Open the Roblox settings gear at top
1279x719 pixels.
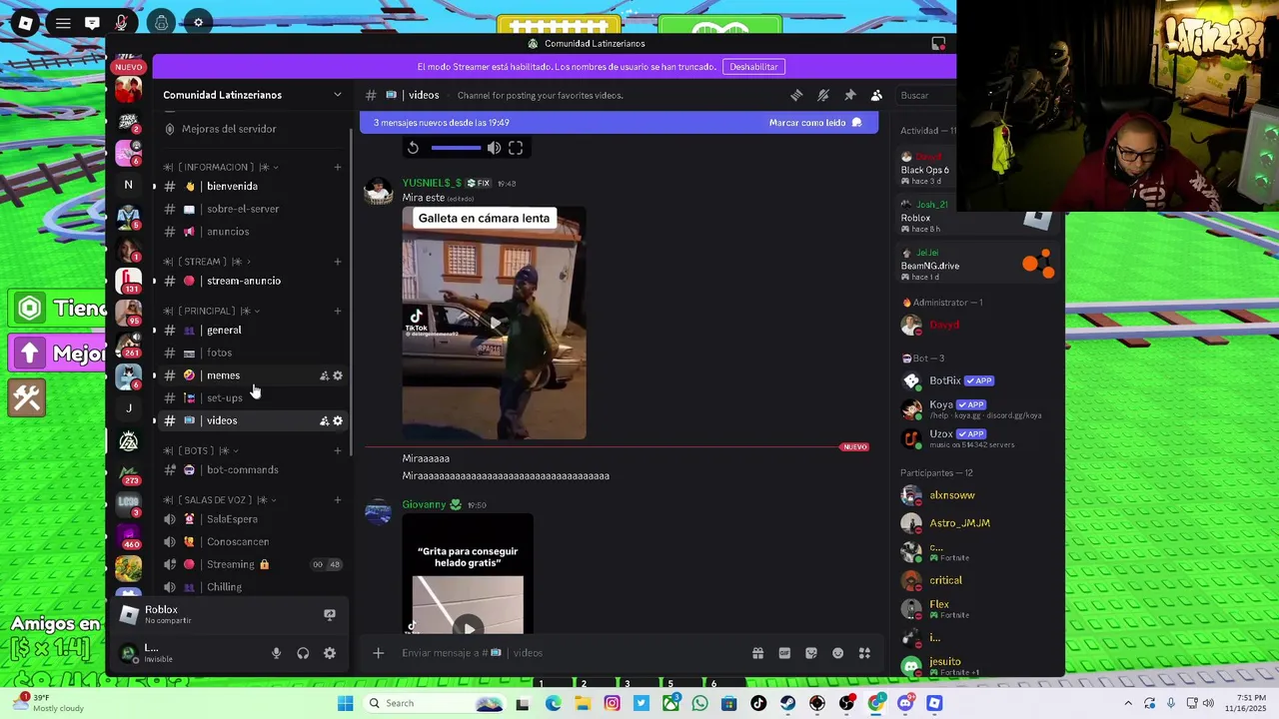click(x=198, y=23)
